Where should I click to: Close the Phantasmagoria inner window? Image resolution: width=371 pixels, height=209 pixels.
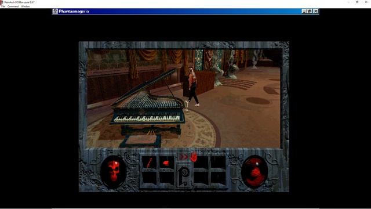[x=315, y=12]
